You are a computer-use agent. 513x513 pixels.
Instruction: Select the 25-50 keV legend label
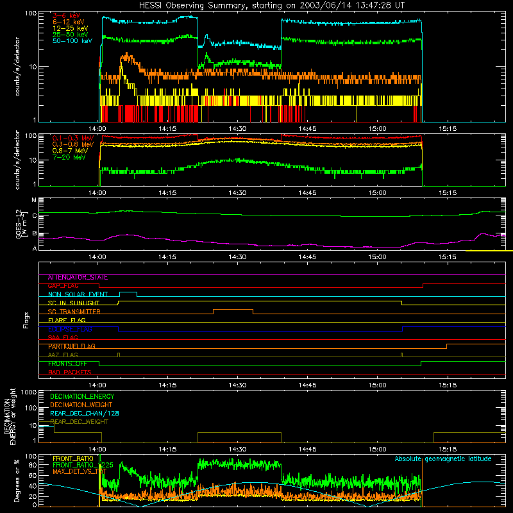pos(70,35)
